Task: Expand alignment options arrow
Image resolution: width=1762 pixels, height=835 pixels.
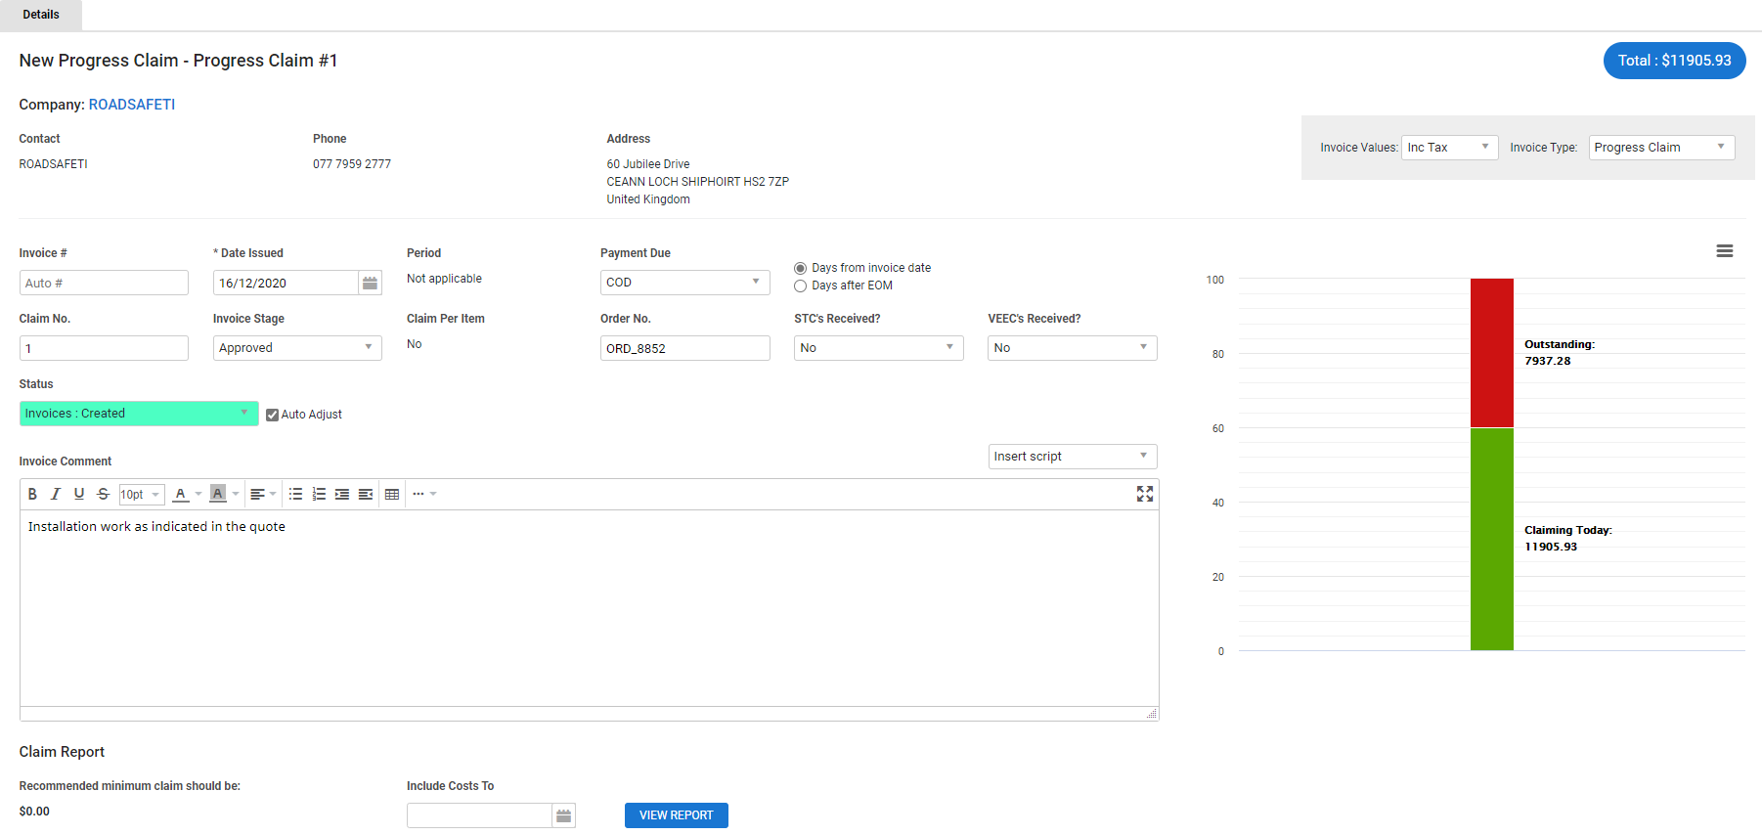Action: point(273,494)
